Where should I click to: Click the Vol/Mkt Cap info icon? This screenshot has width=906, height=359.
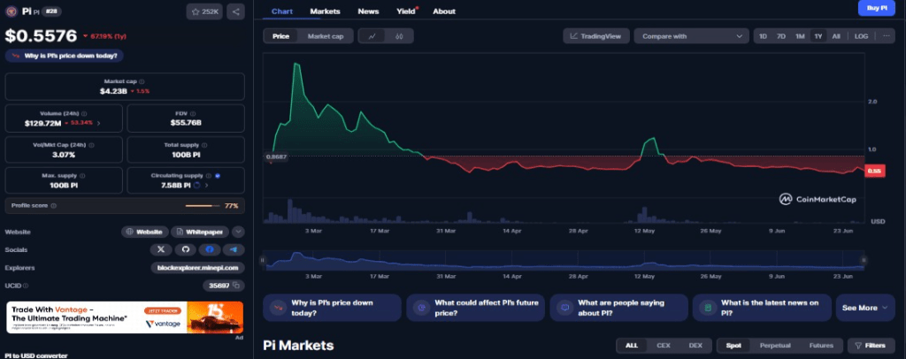click(92, 145)
